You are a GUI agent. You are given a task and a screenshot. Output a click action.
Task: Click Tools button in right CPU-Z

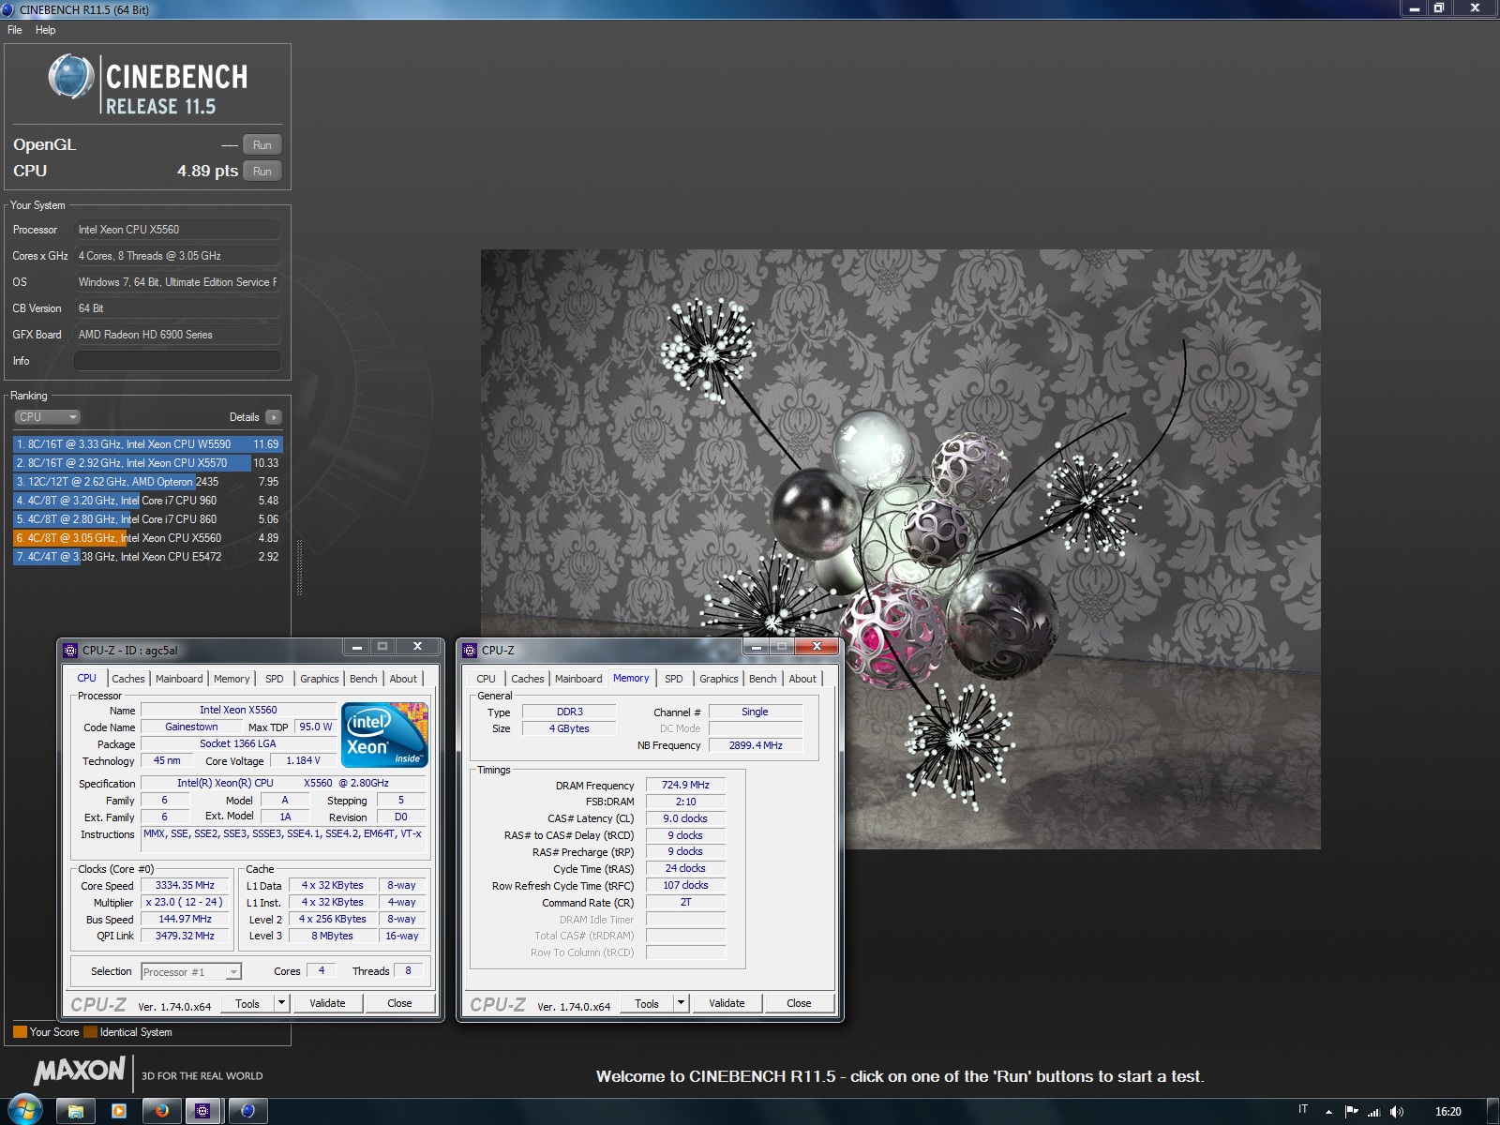coord(647,1003)
